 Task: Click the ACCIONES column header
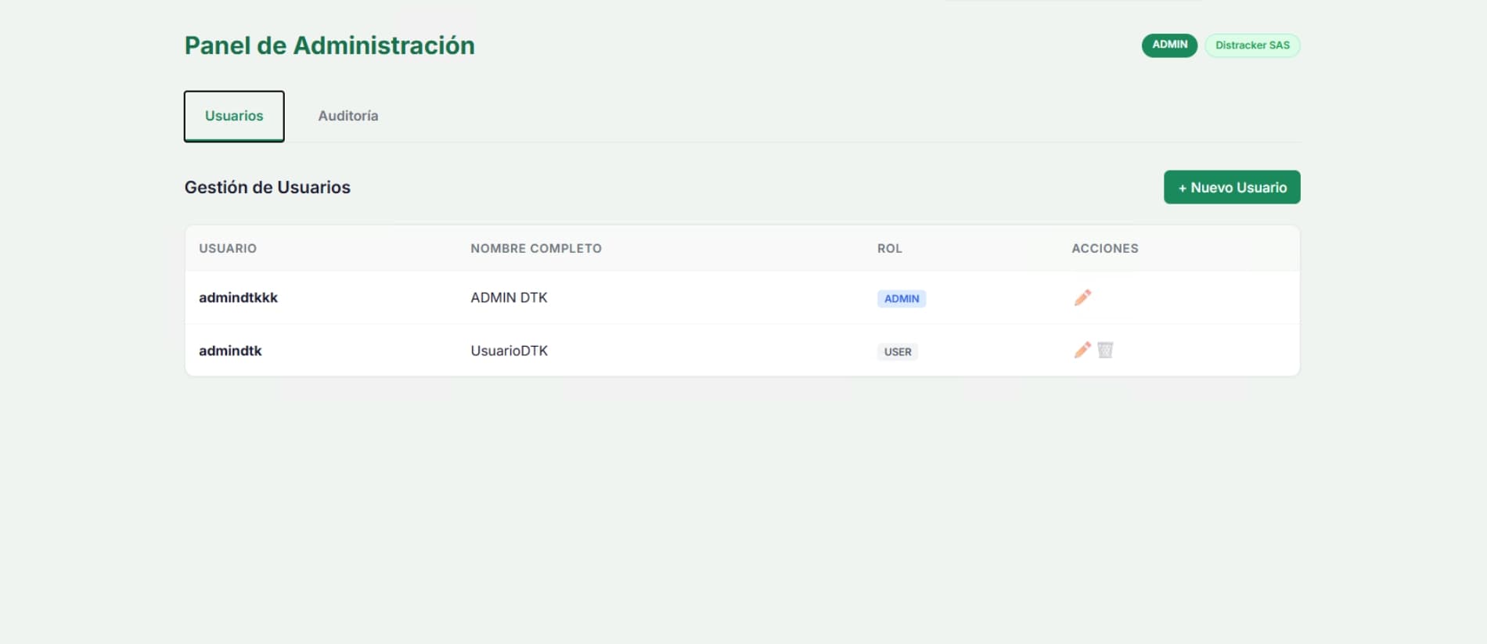[x=1105, y=248]
